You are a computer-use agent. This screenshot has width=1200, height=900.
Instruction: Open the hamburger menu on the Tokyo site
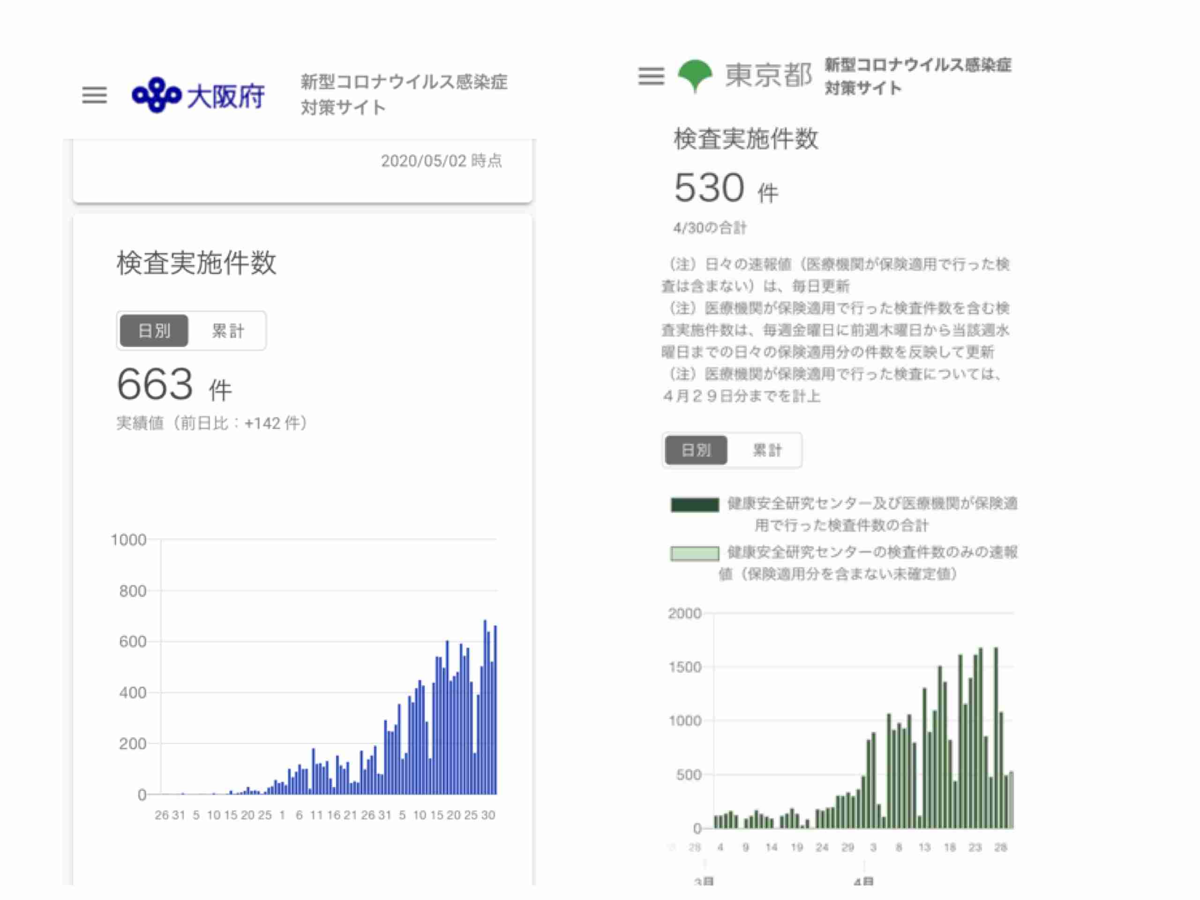[x=651, y=76]
